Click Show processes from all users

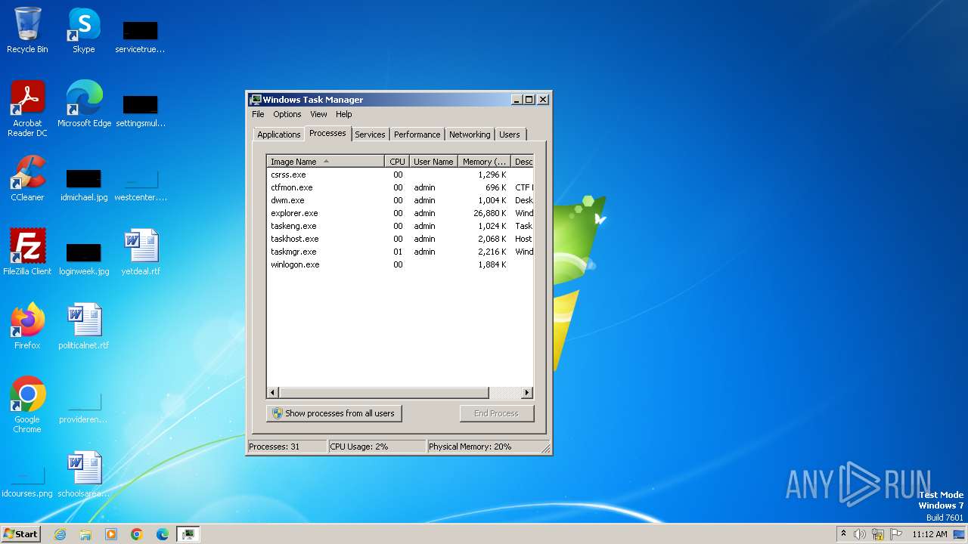pyautogui.click(x=334, y=413)
